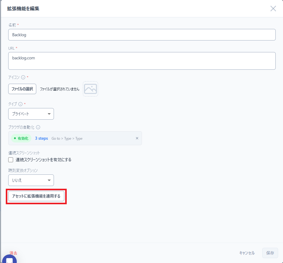Click the URL field showing backlog.com
Screen dimensions: 283x263
click(142, 61)
